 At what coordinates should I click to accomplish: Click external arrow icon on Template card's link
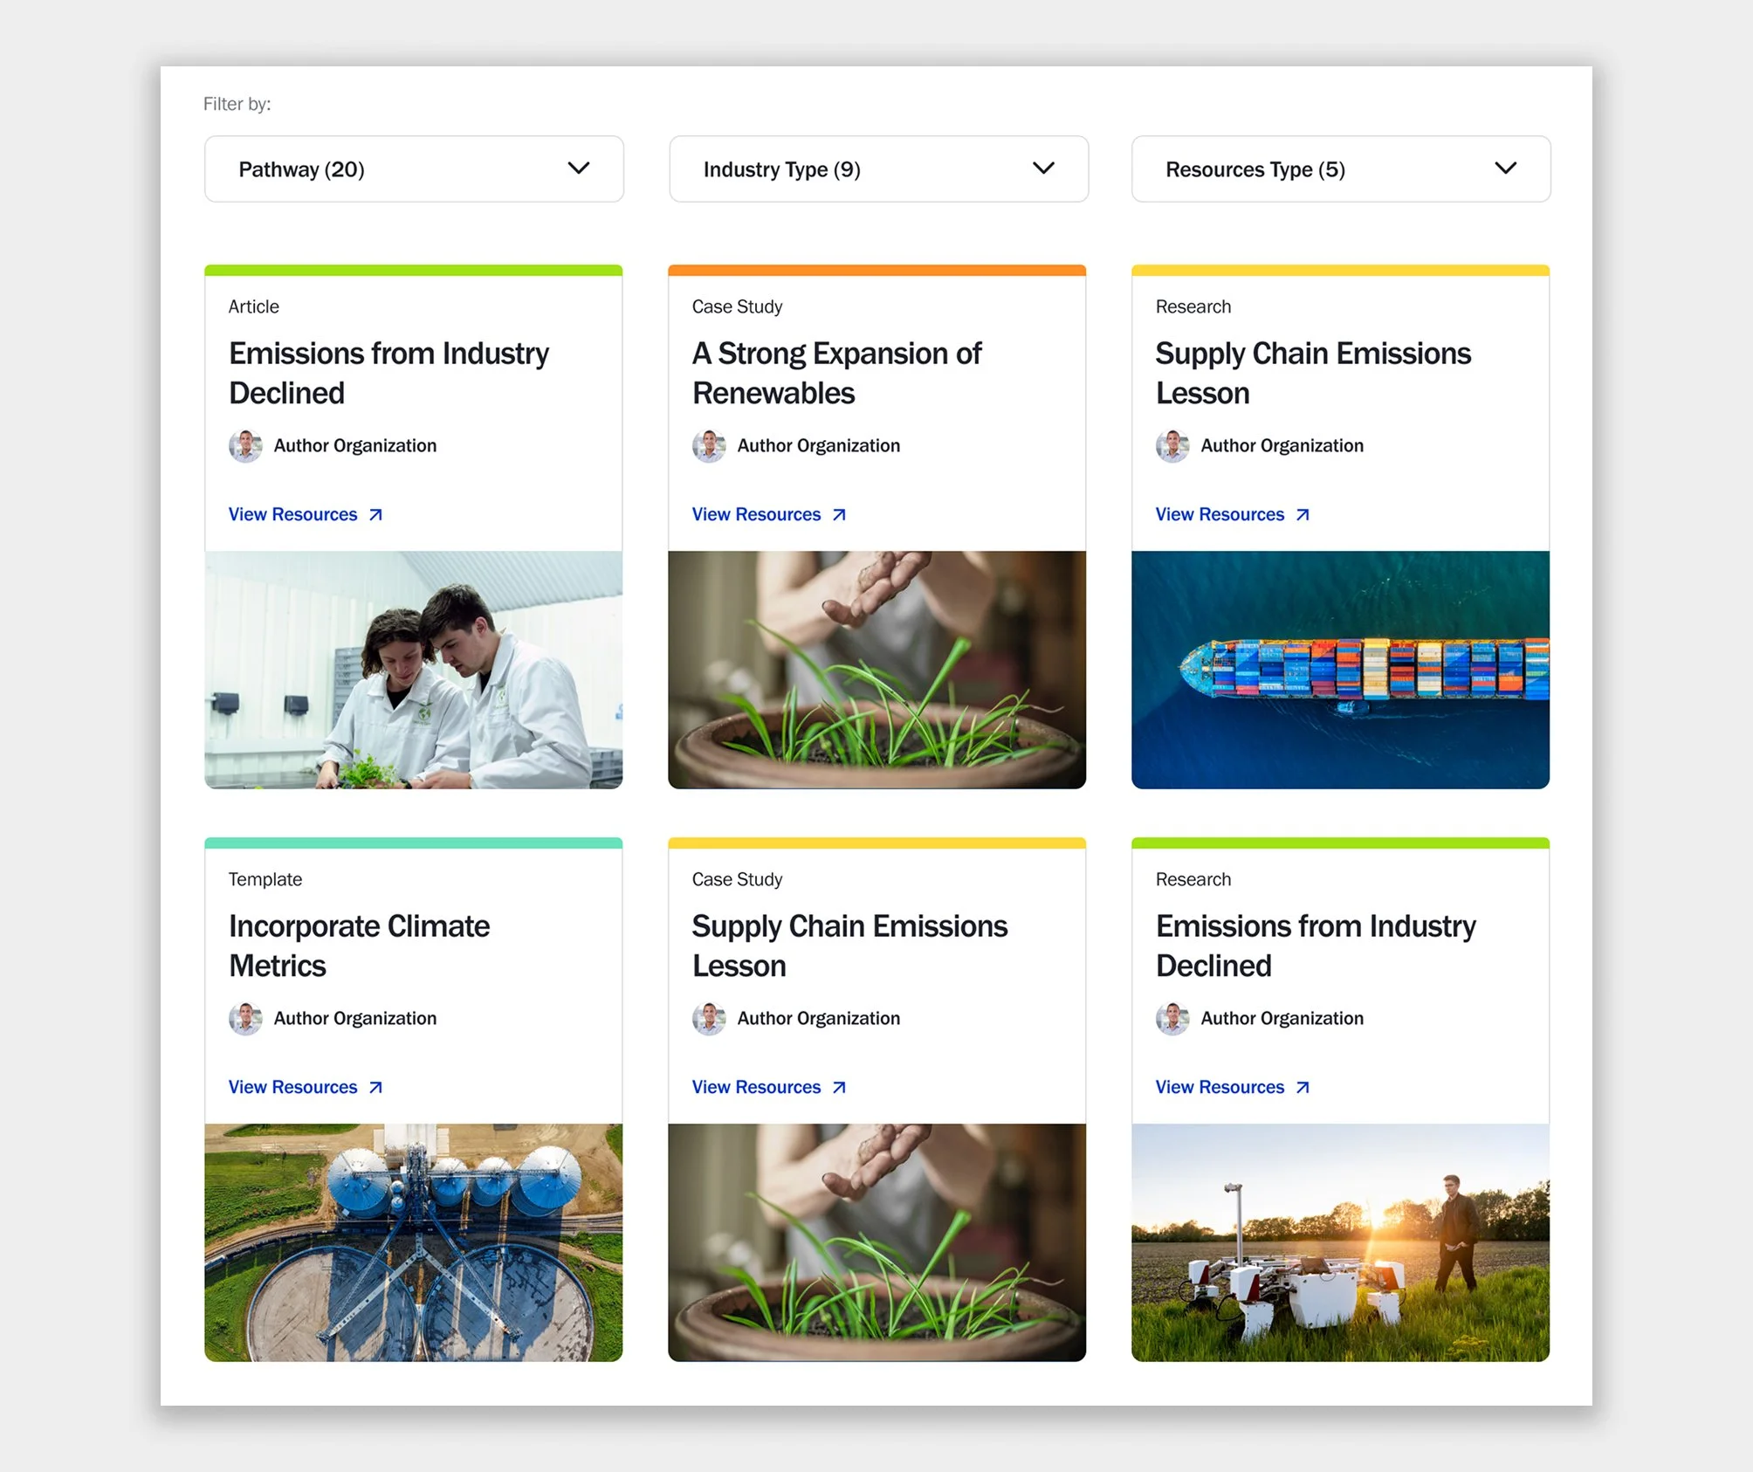point(375,1088)
